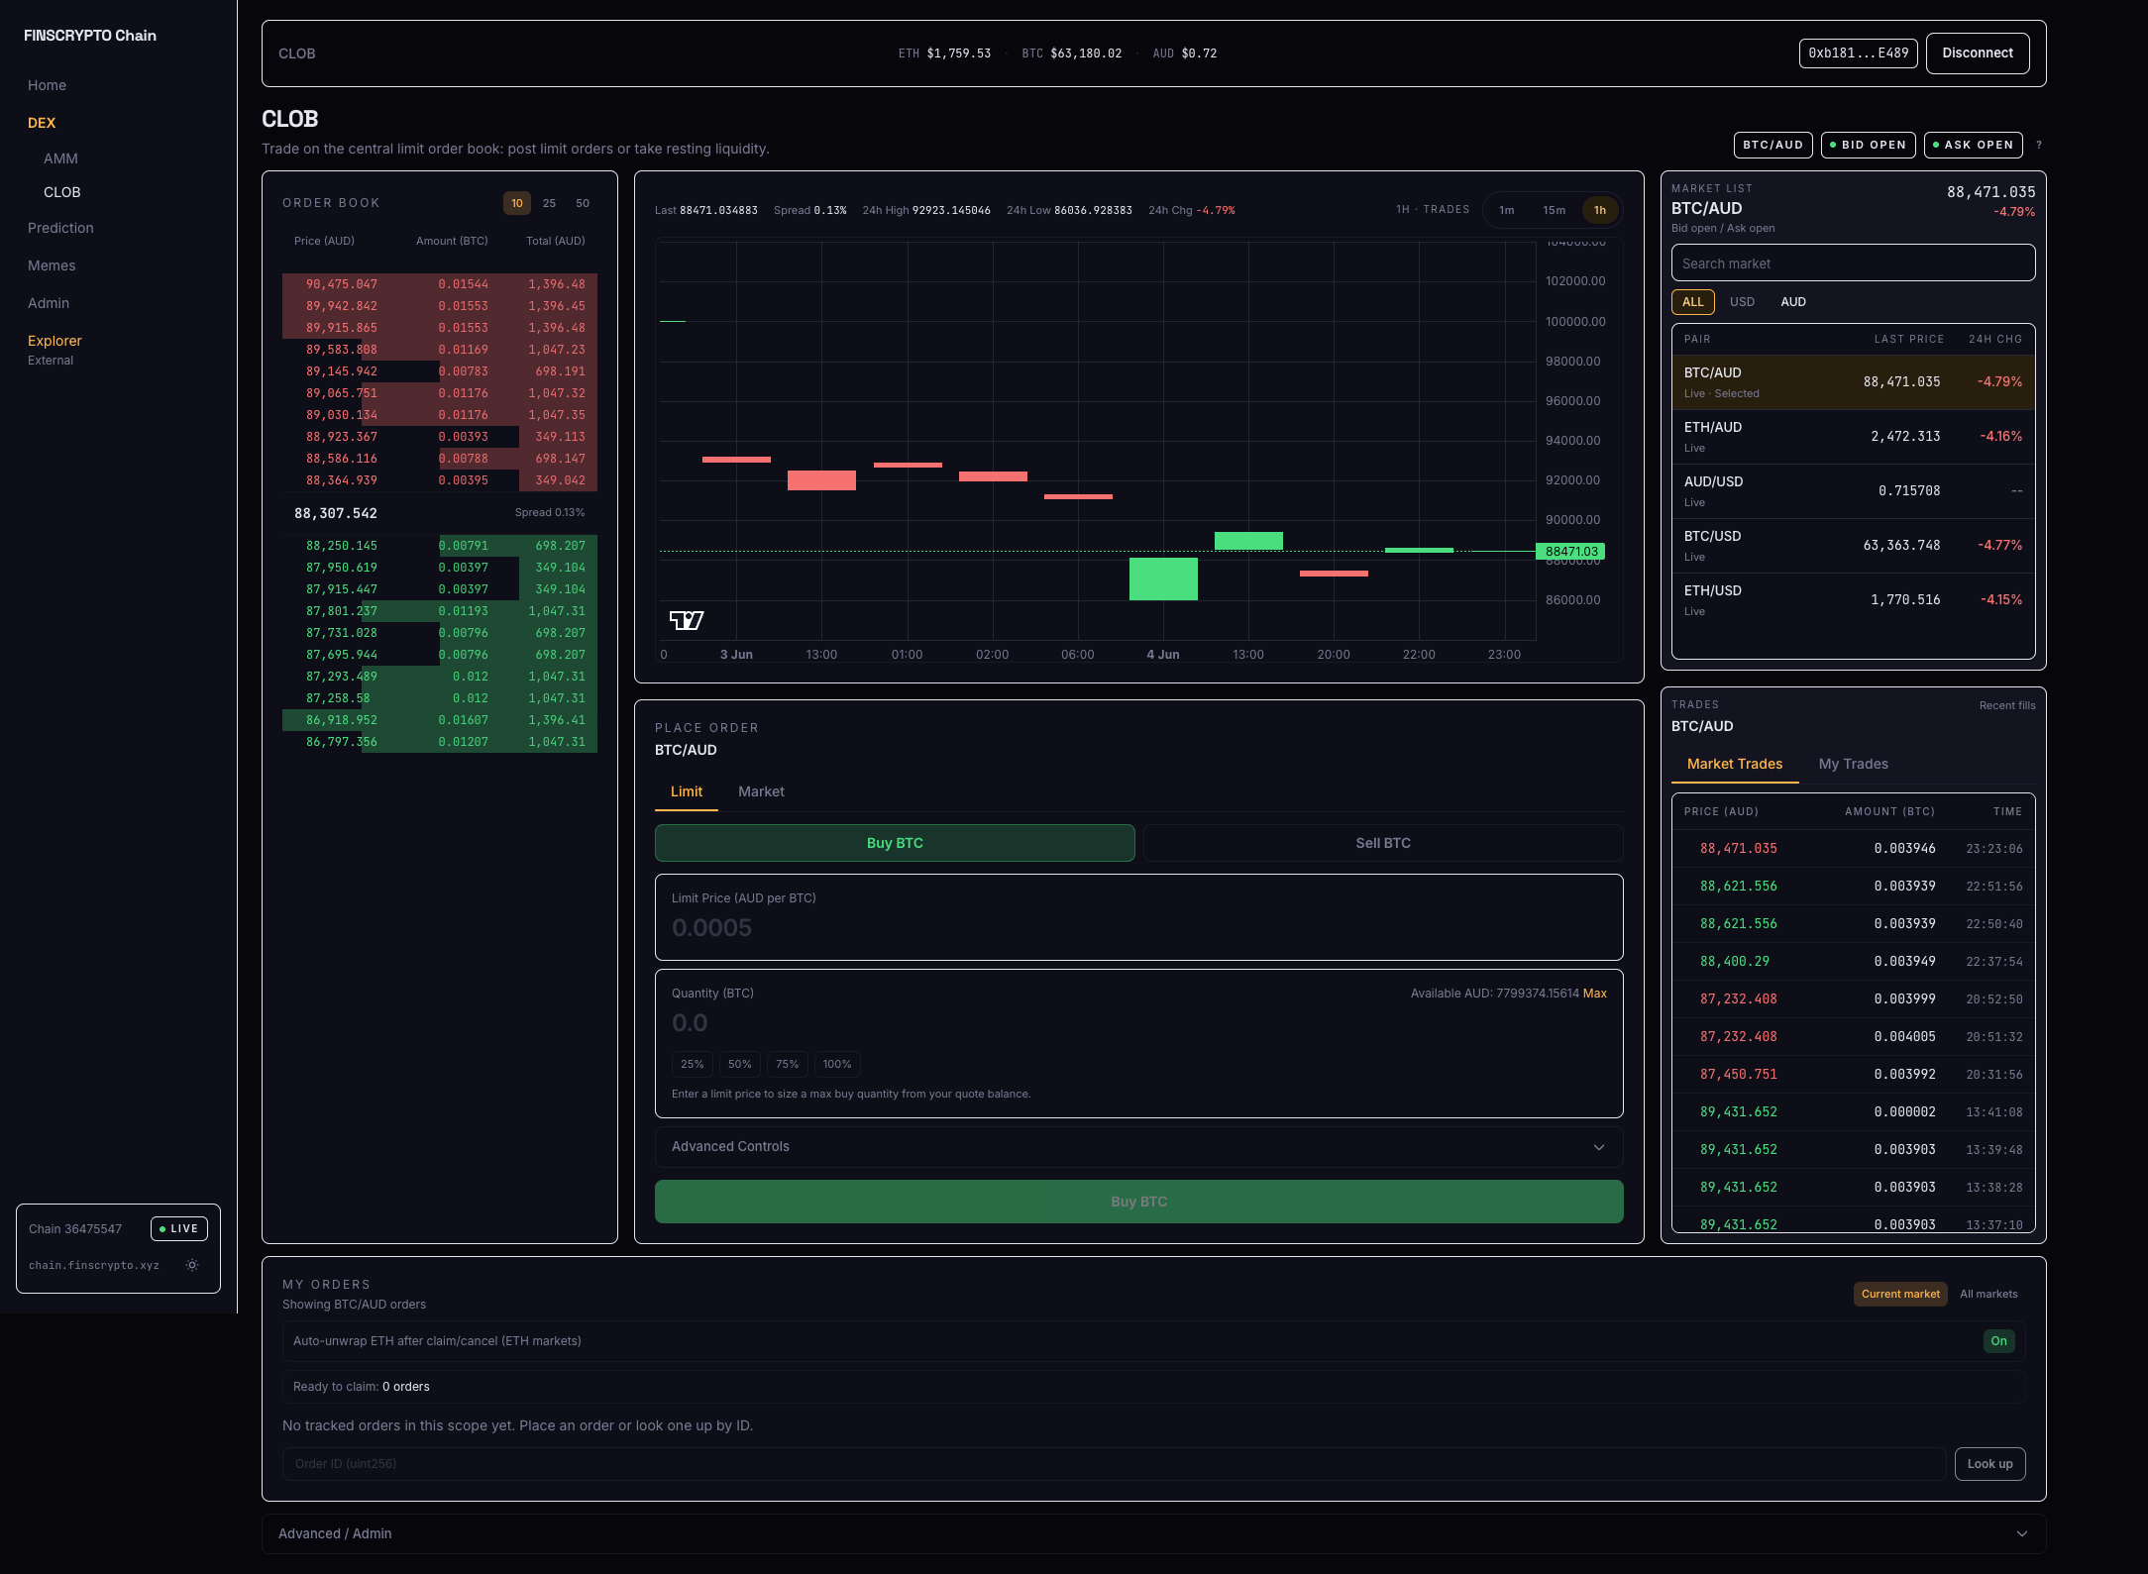This screenshot has height=1574, width=2148.
Task: Select ETH/USD market row
Action: tap(1853, 600)
